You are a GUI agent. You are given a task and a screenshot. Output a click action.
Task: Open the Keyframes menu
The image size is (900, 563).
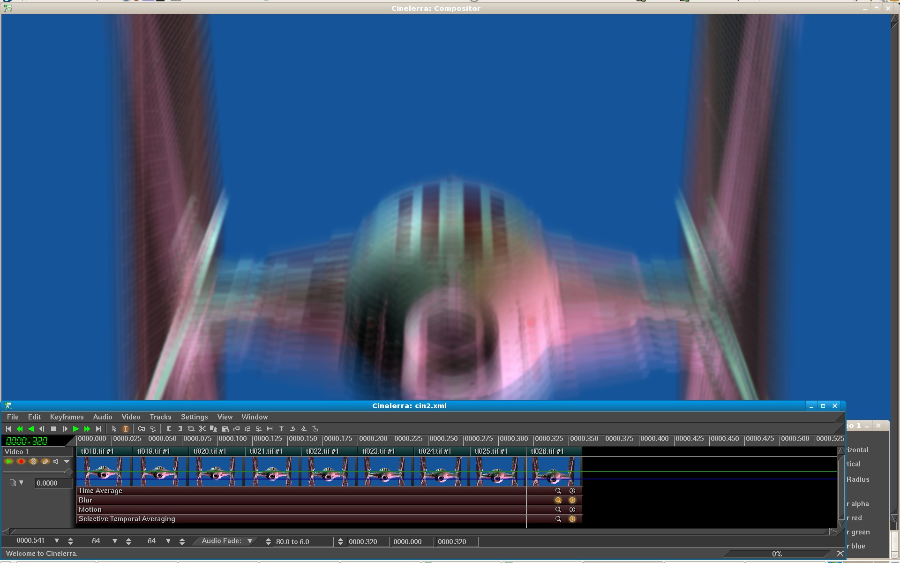pyautogui.click(x=67, y=417)
